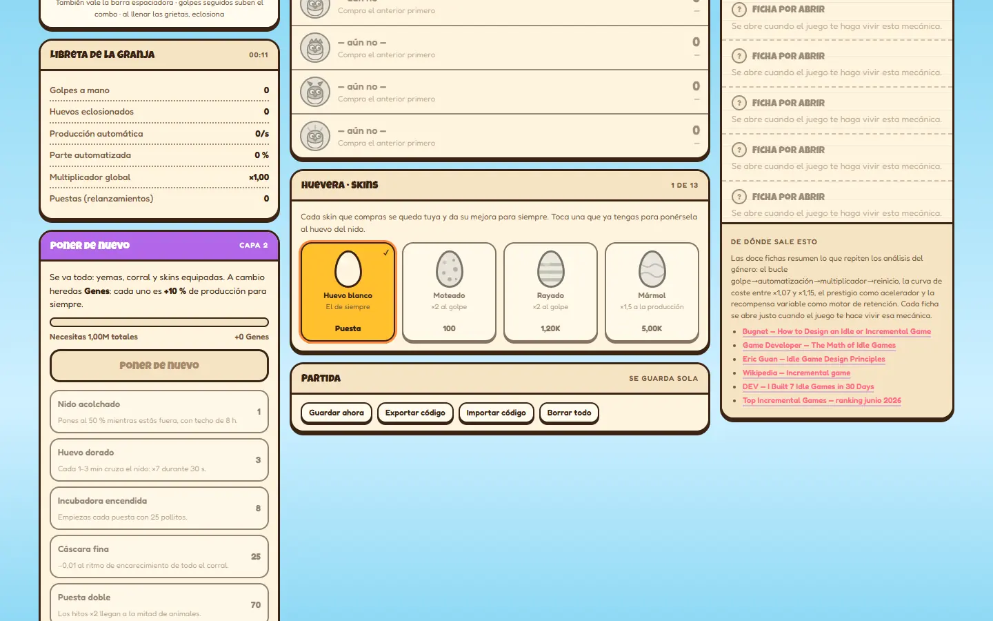This screenshot has height=621, width=993.
Task: Click the CAPA 2 badge
Action: (x=254, y=246)
